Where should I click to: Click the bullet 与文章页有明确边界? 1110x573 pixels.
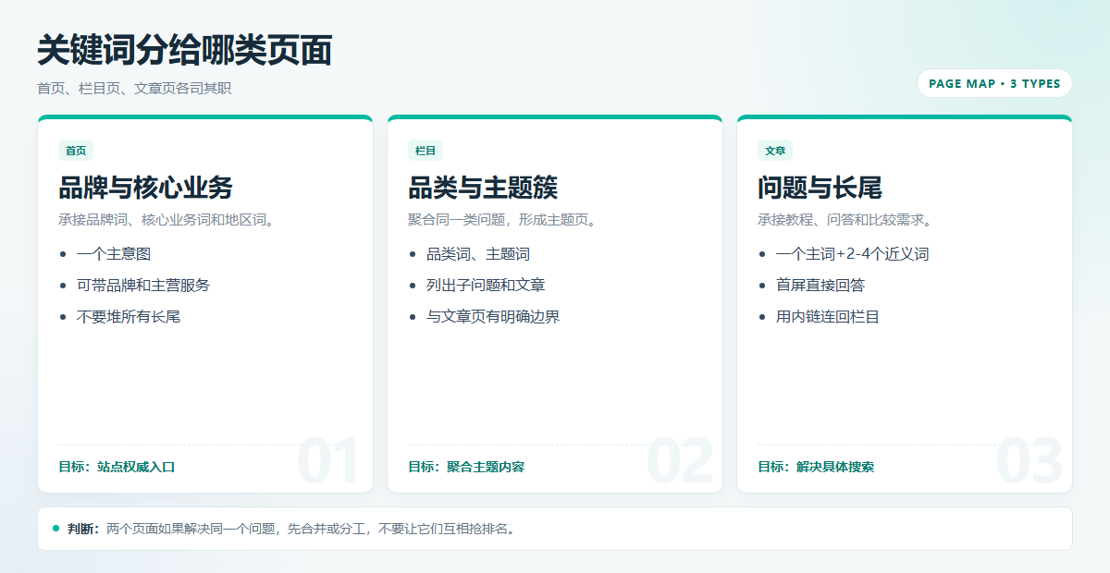(x=493, y=316)
